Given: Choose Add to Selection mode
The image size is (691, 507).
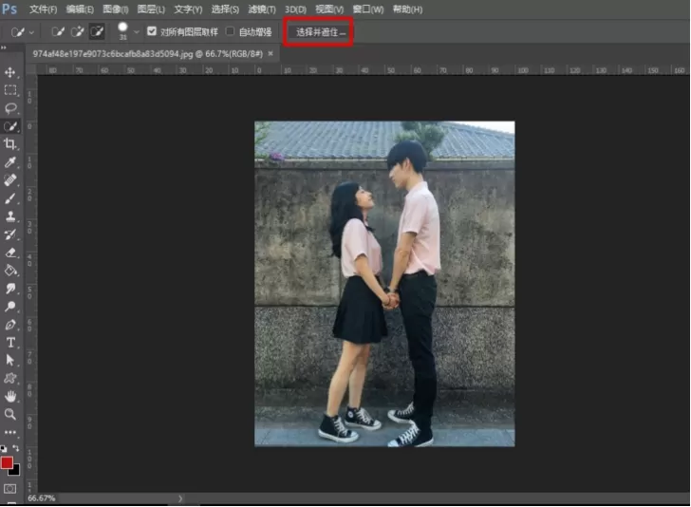Looking at the screenshot, I should tap(78, 31).
